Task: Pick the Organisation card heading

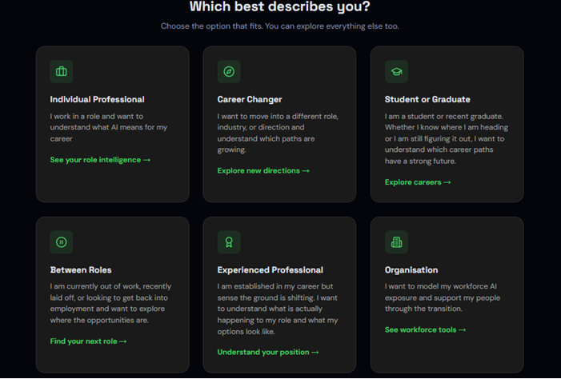Action: [411, 270]
